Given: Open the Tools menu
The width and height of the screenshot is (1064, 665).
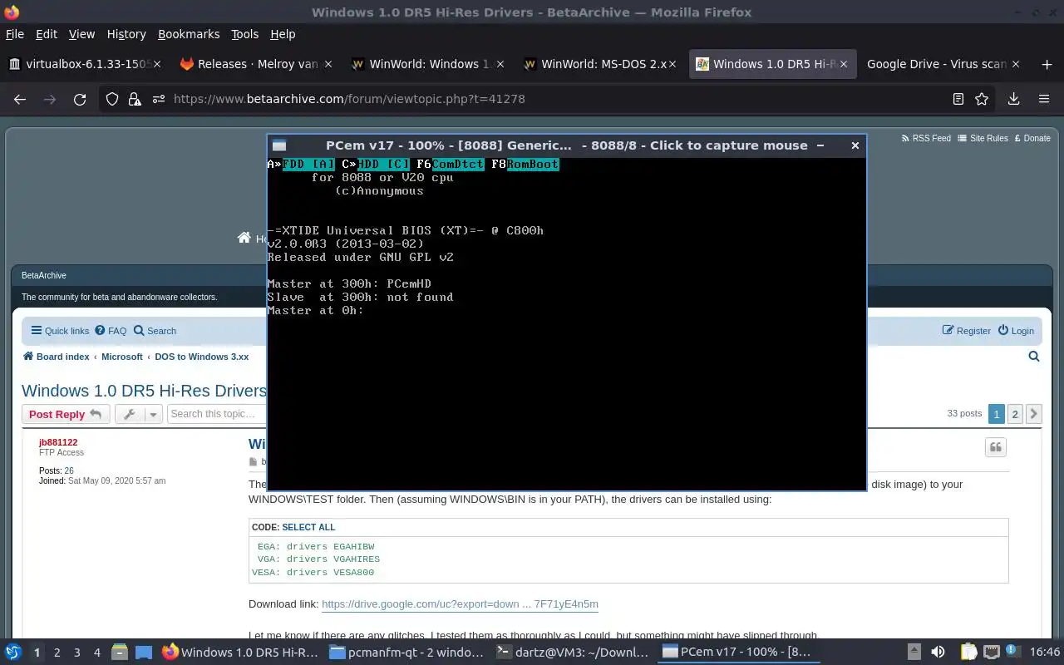Looking at the screenshot, I should click(x=244, y=34).
